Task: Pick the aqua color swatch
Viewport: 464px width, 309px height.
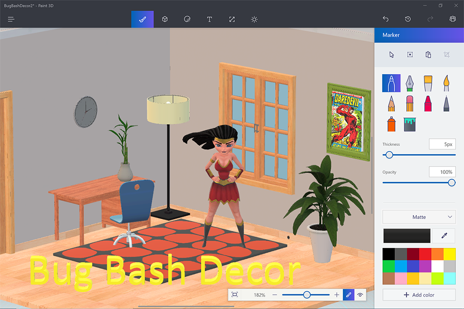Action: tap(449, 278)
